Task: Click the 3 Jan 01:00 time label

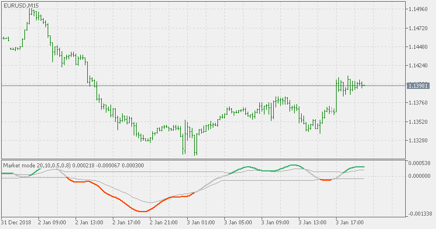Action: pos(201,223)
